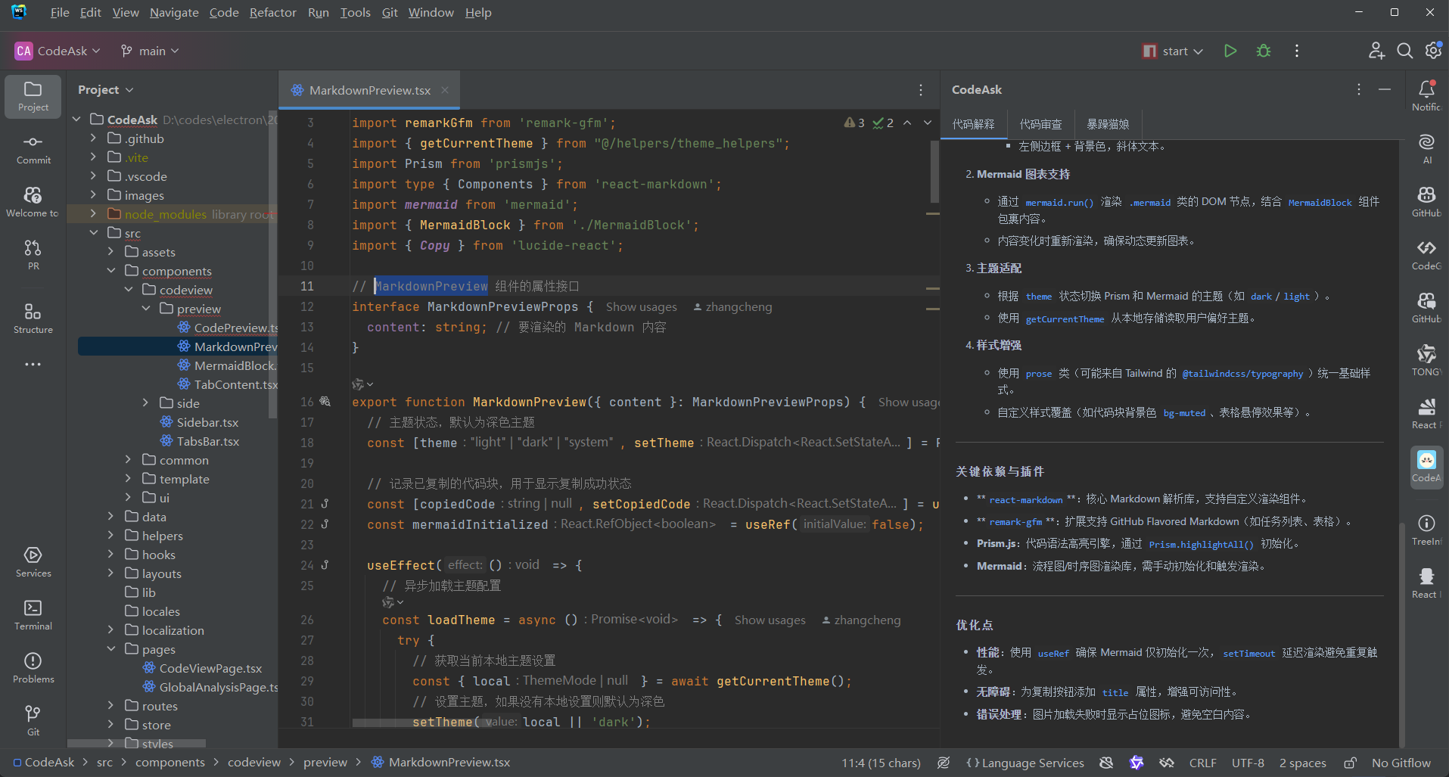Switch to the 代码审查 tab in CodeAsk
Screen dimensions: 1449x777
coord(1041,123)
